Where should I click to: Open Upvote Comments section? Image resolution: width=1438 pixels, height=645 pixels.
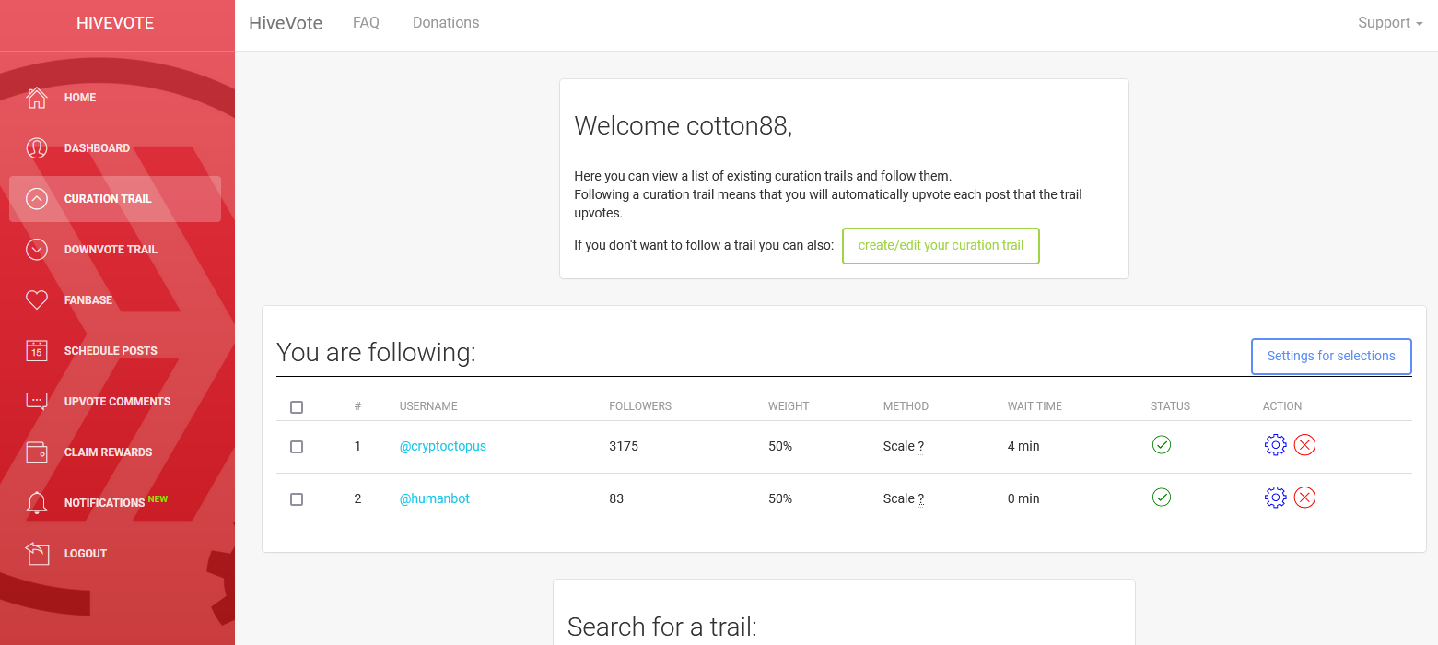pyautogui.click(x=117, y=402)
